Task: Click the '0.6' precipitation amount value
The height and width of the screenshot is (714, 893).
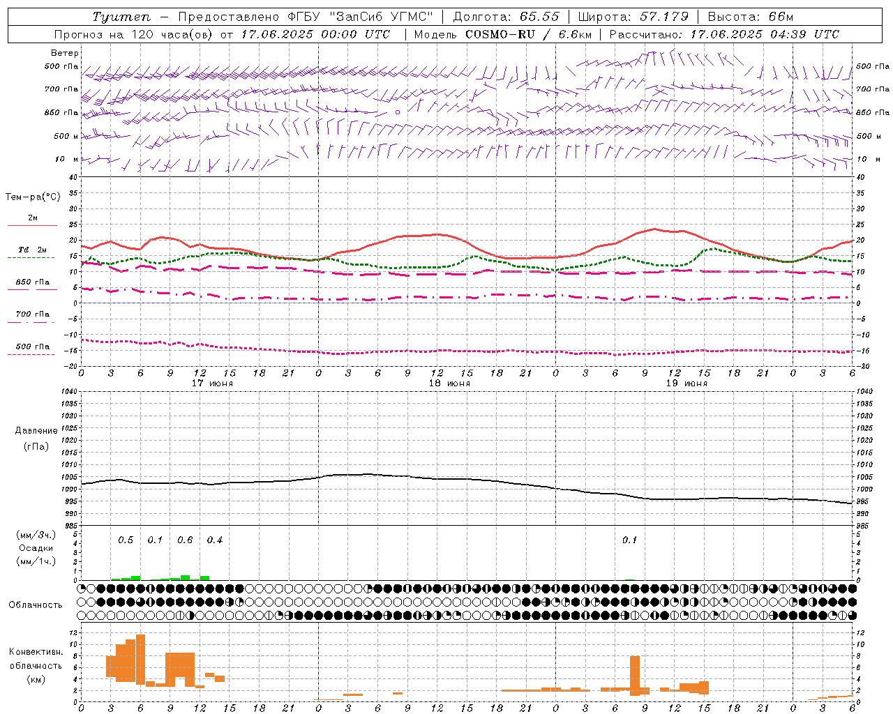Action: 185,540
